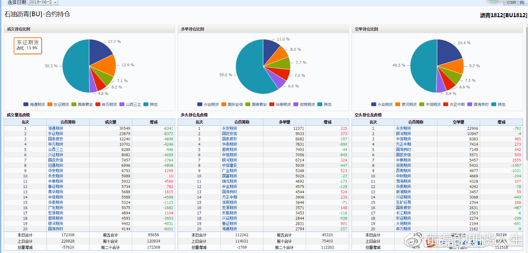Open the 选择日期 date dropdown
This screenshot has width=528, height=253.
[43, 2]
